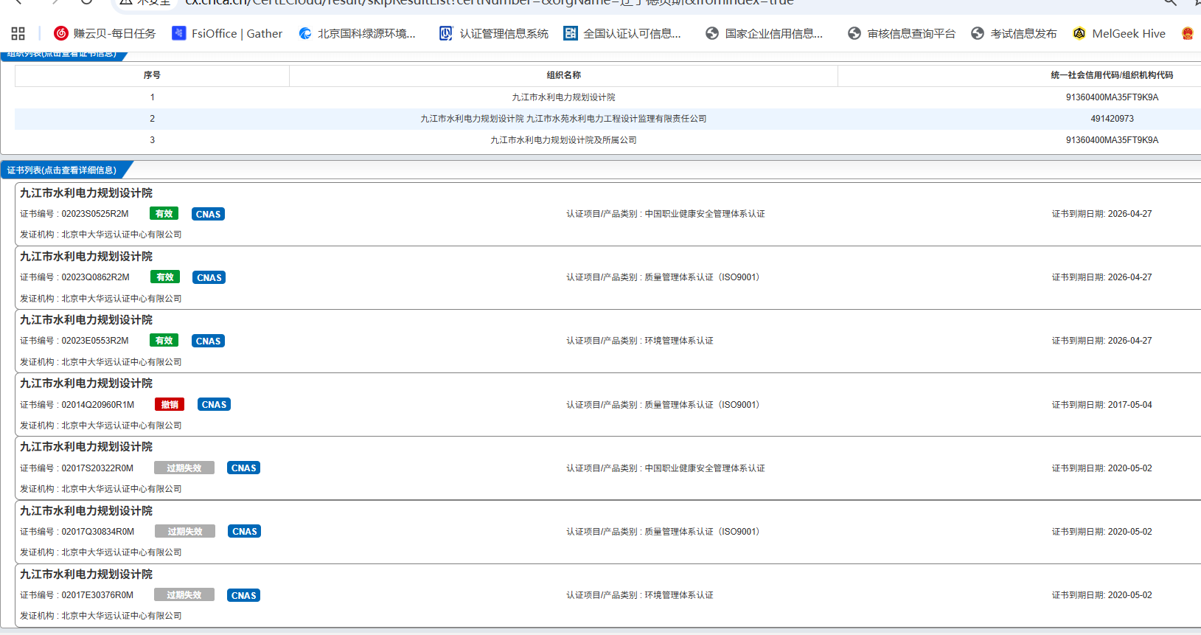Open the 赚云贝-每日任务 bookmark
1201x635 pixels.
(x=105, y=33)
